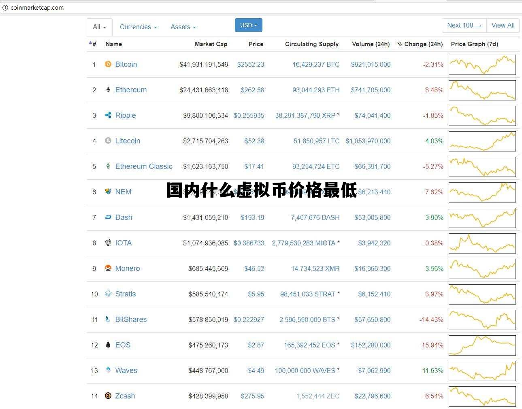Click the Zcash logo icon

[108, 396]
